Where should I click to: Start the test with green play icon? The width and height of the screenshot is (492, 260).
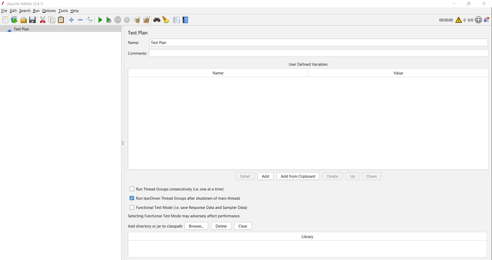100,20
